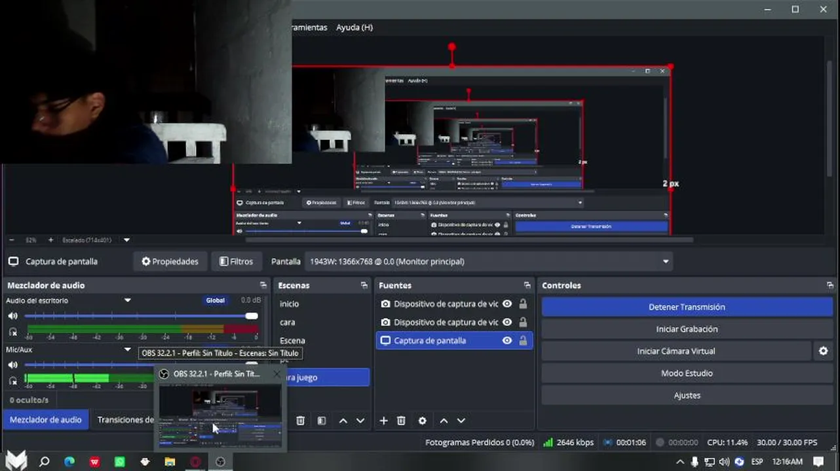This screenshot has height=471, width=840.
Task: Undock the Escenas panel
Action: pyautogui.click(x=364, y=286)
